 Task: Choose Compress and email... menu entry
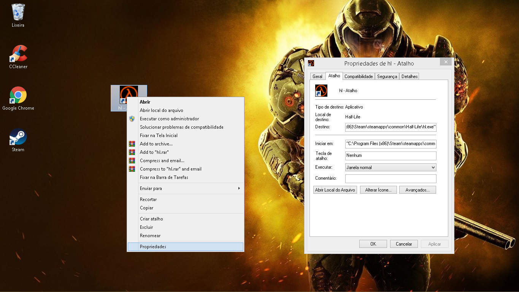[x=186, y=161]
